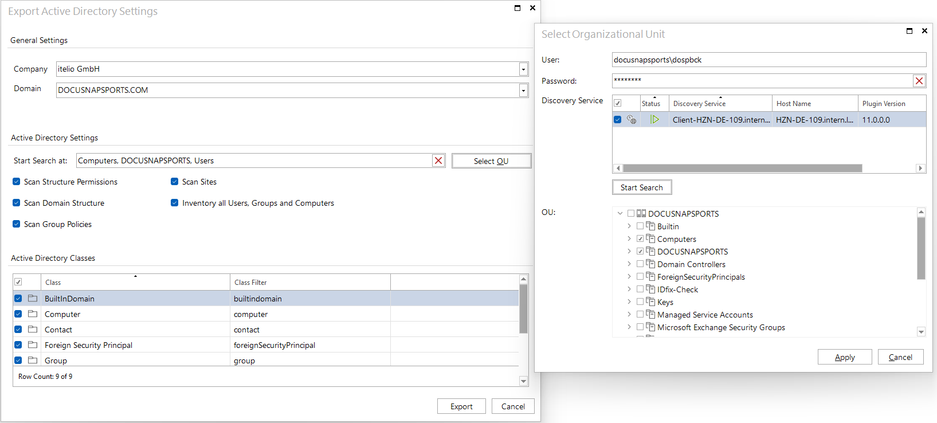This screenshot has width=937, height=423.
Task: Click the OU icon beside ForeignSecurityPrincipals
Action: (x=650, y=276)
